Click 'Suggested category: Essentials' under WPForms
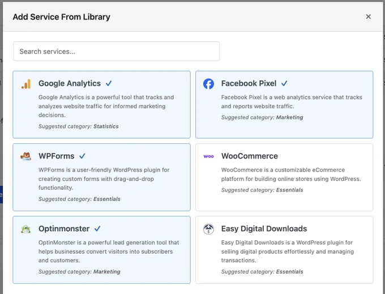The height and width of the screenshot is (294, 385). coord(79,199)
